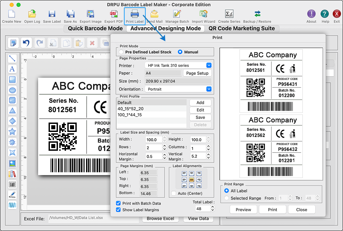Viewport: 343px width, 231px height.
Task: Toggle Print with Batch Data checkbox
Action: point(118,203)
